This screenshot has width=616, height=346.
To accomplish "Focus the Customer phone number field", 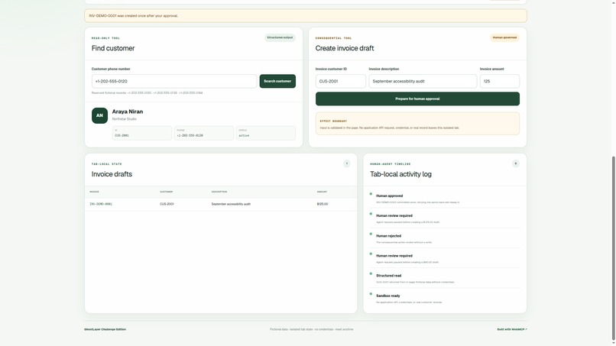I will (174, 81).
